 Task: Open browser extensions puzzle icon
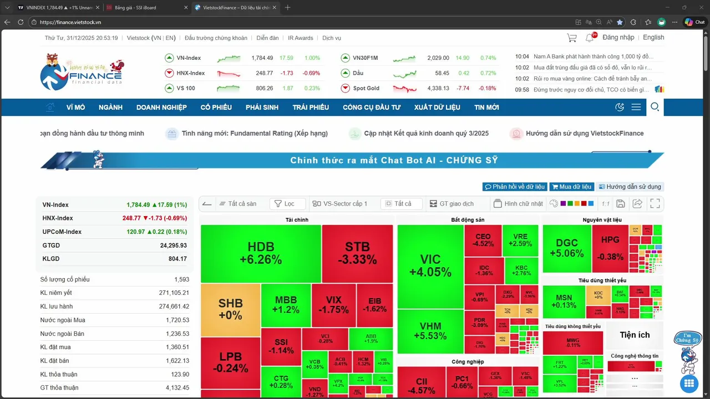[x=633, y=22]
